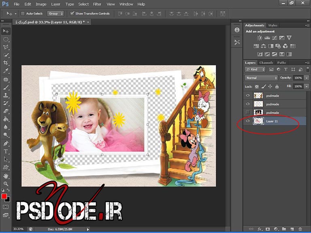Open the File menu
The image size is (311, 233).
tap(17, 4)
